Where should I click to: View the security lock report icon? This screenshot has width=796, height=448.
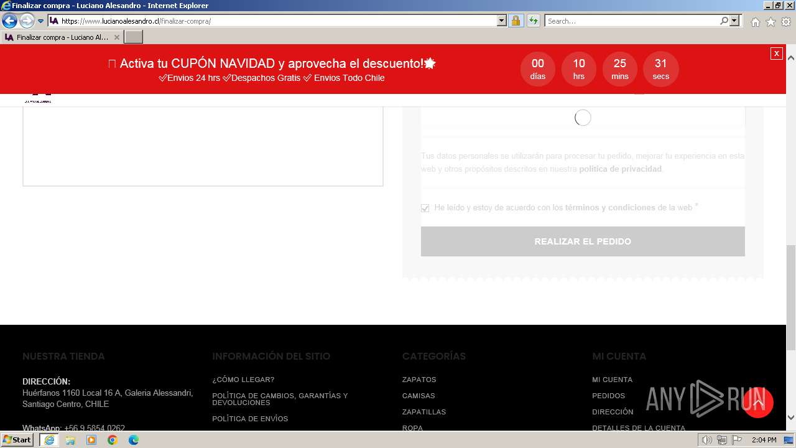516,21
